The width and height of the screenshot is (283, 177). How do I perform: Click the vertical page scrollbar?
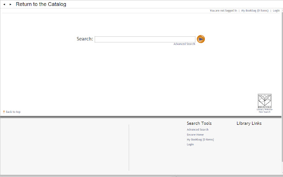282,87
